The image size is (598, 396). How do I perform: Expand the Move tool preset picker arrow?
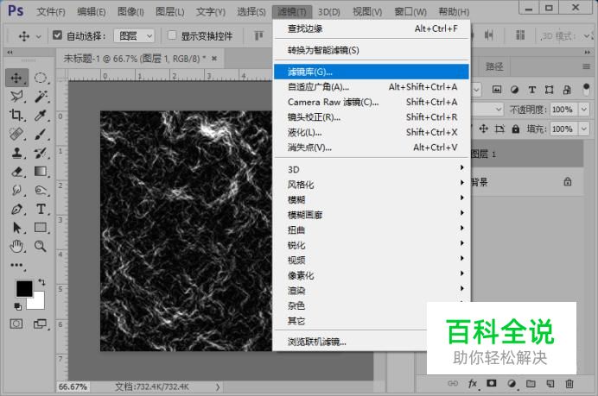[38, 37]
